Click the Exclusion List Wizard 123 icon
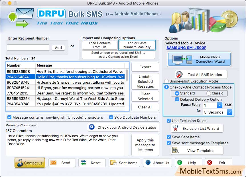This screenshot has height=177, width=246. coord(175,128)
